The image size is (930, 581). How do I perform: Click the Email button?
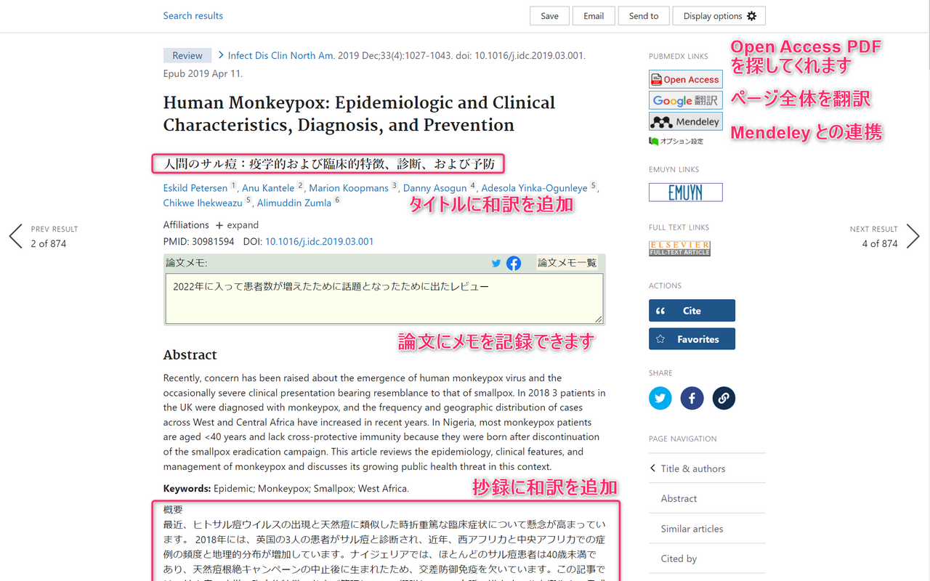594,16
